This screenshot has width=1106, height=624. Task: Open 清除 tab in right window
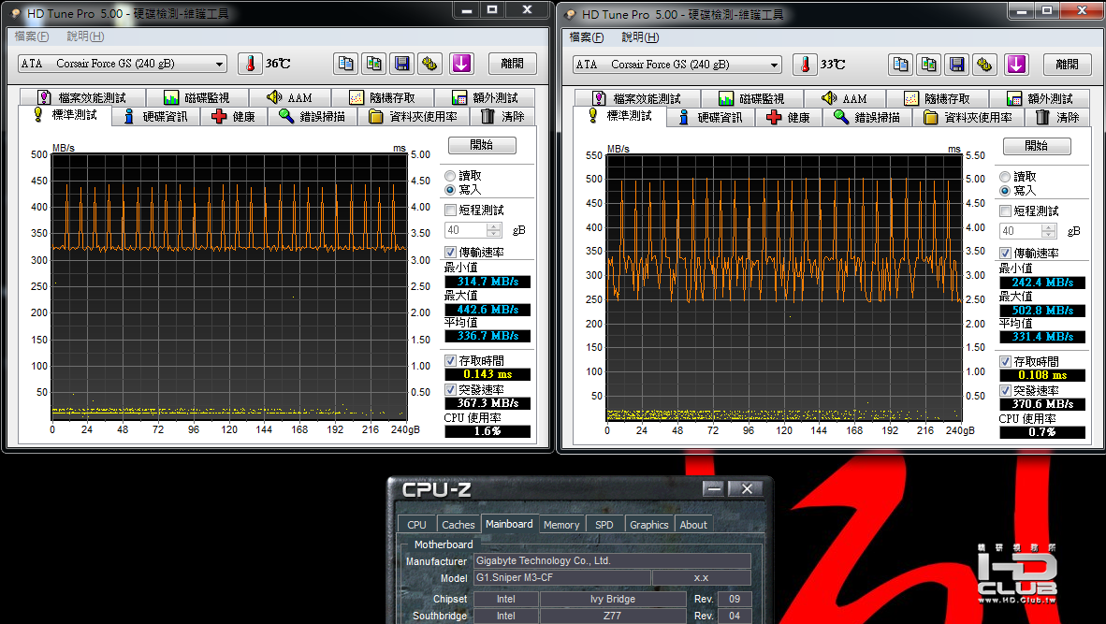click(x=1057, y=117)
